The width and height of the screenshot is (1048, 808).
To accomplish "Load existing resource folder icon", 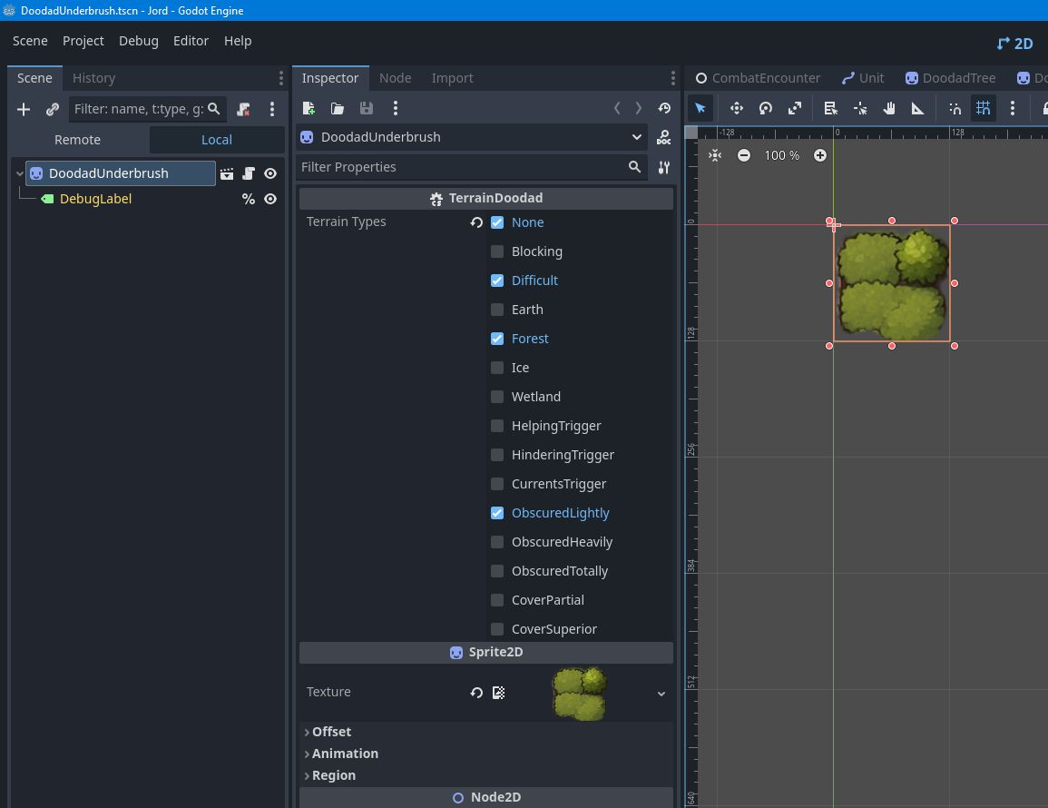I will (x=338, y=108).
